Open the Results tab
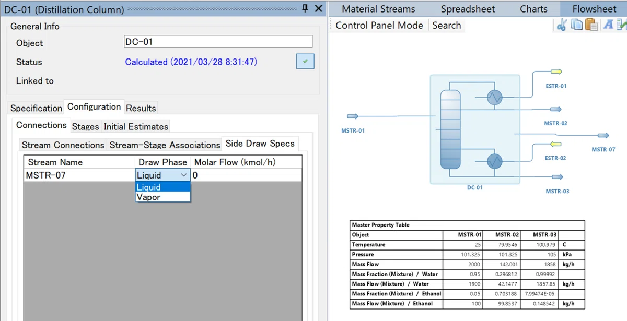This screenshot has width=627, height=321. coord(141,108)
